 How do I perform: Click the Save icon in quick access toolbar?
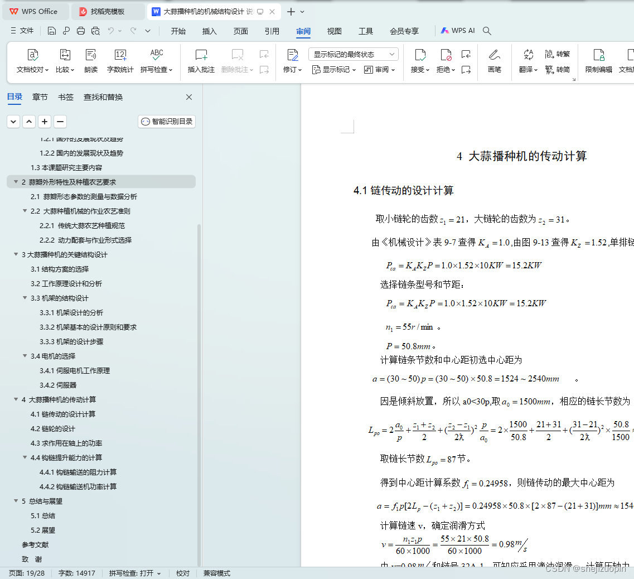(52, 31)
